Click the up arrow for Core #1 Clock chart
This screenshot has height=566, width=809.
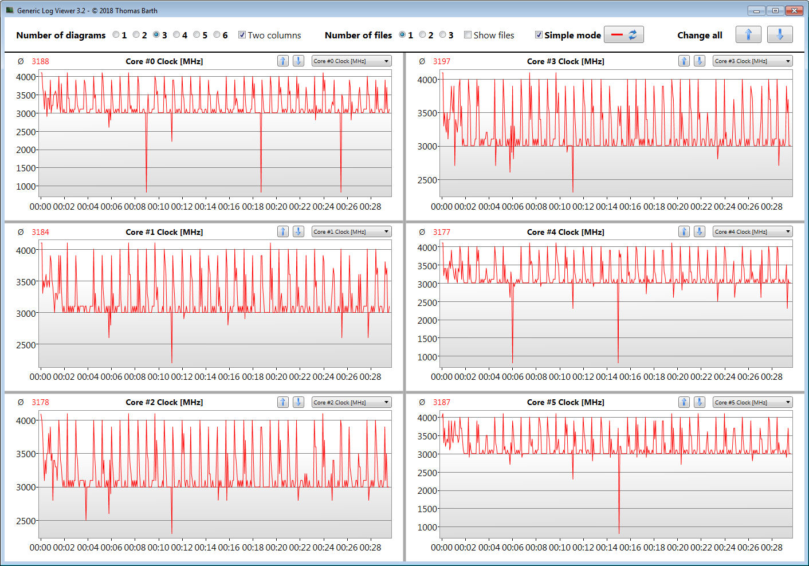point(283,231)
